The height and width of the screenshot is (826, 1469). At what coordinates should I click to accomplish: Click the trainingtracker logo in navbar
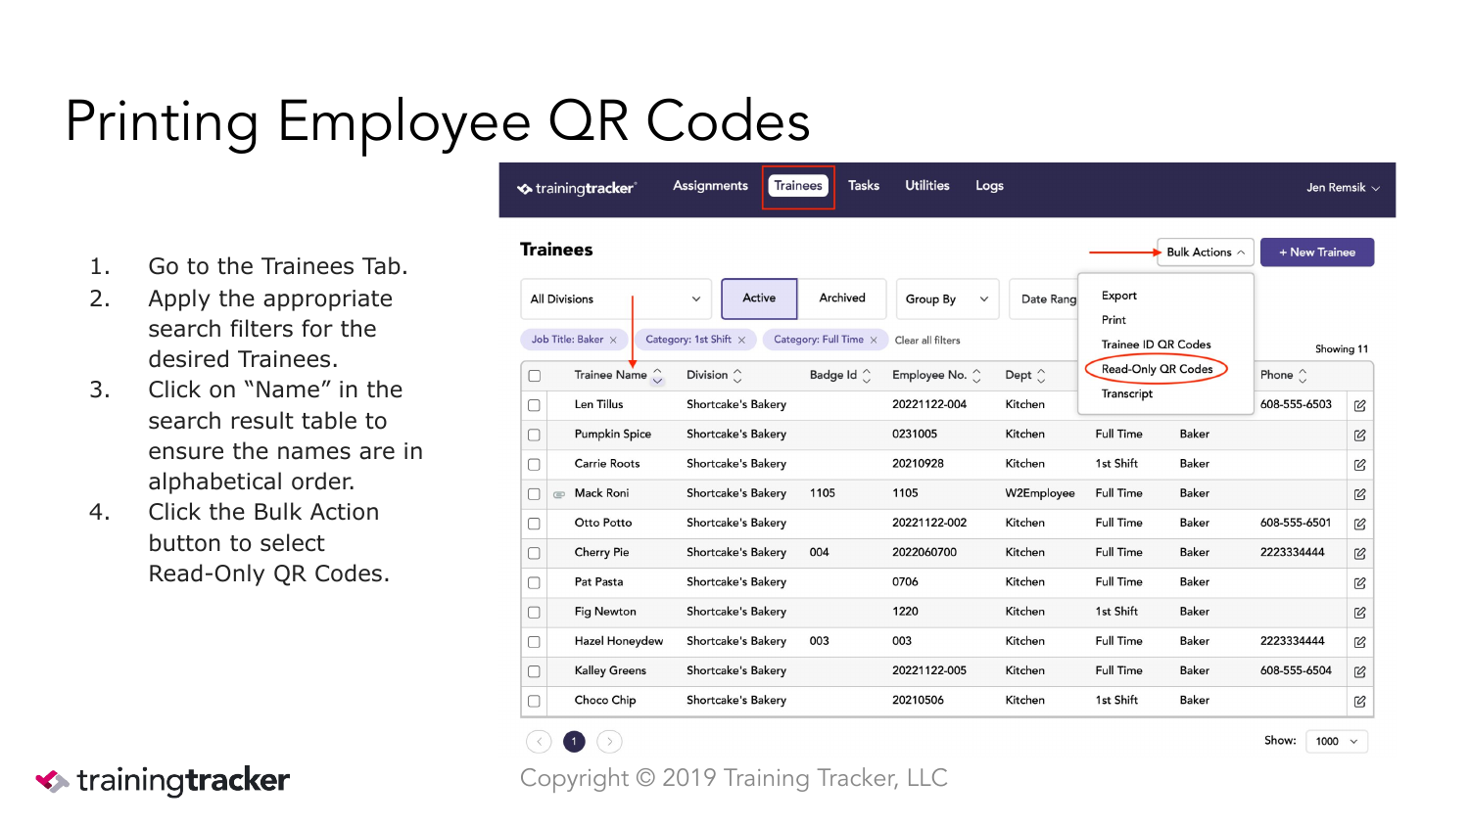coord(577,188)
